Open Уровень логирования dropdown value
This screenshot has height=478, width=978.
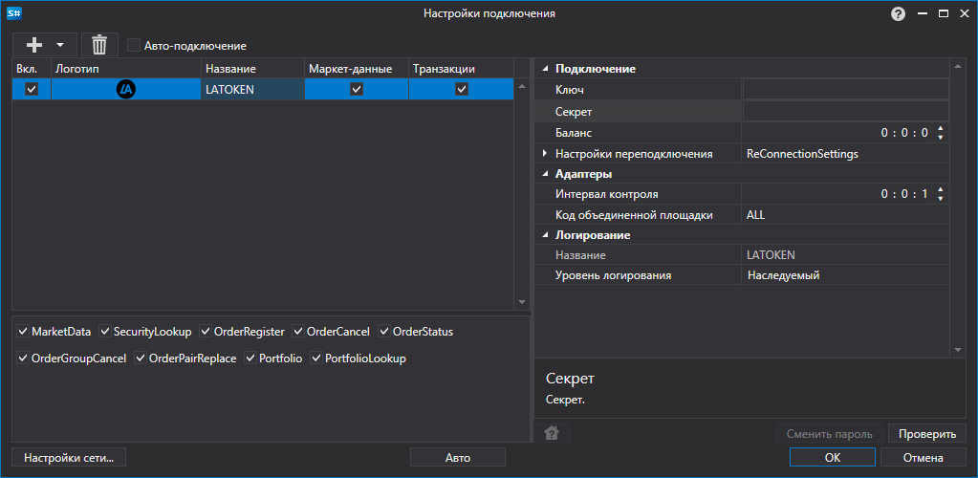pos(845,275)
